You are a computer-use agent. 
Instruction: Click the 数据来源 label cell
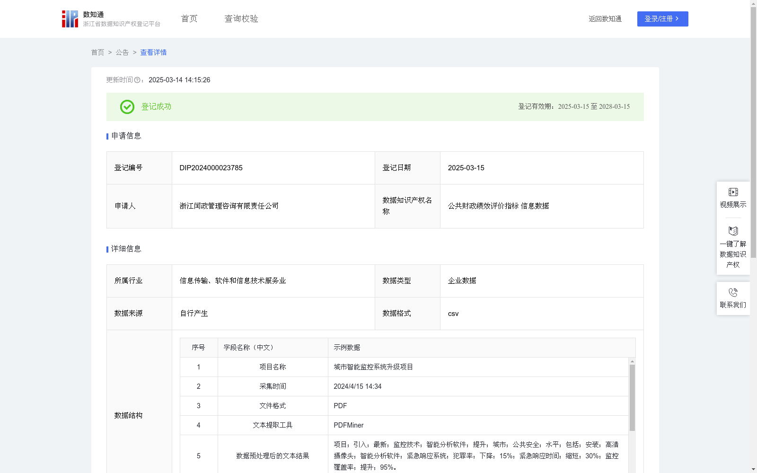(x=139, y=314)
